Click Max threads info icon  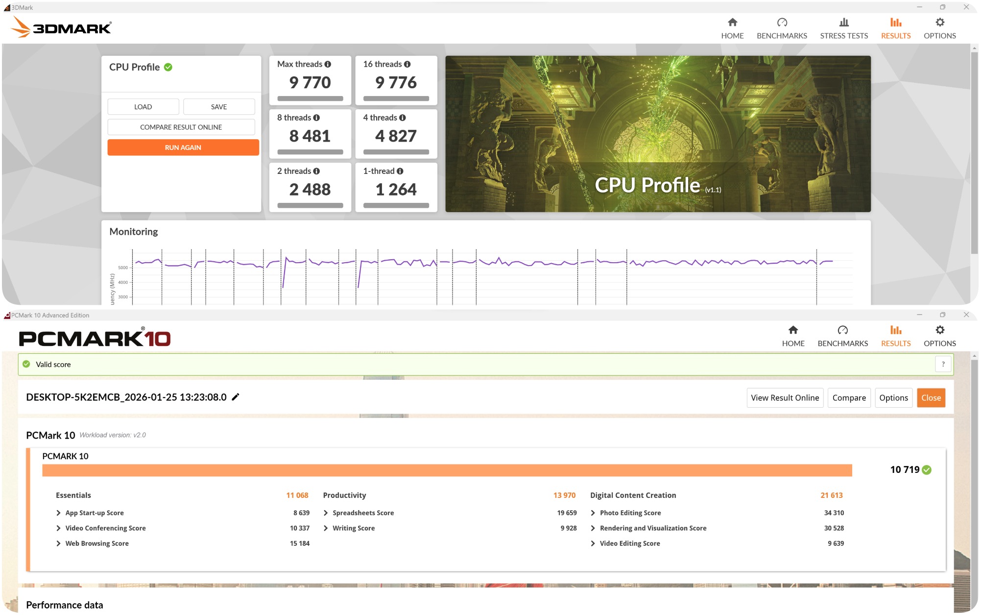tap(328, 64)
